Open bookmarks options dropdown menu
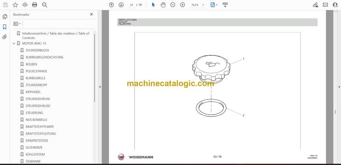Screen dimensions: 341x165 pyautogui.click(x=17, y=24)
